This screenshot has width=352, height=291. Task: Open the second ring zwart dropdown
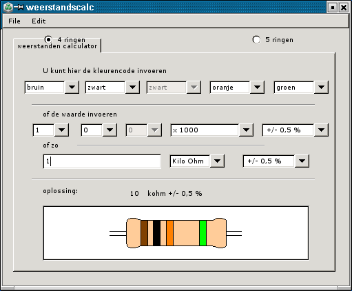coord(132,87)
